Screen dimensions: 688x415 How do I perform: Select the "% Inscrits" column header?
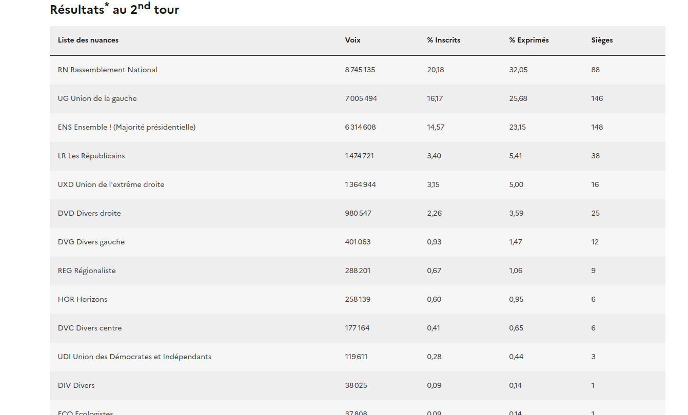click(443, 40)
